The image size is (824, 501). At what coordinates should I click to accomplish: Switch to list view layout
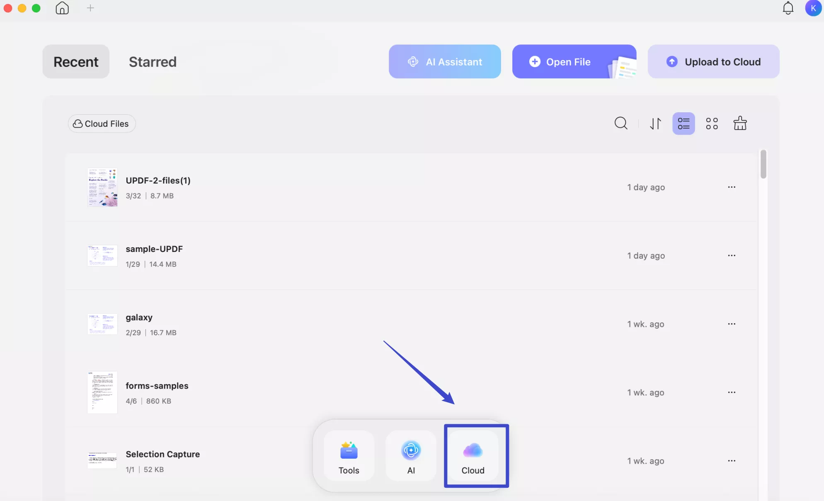(683, 123)
